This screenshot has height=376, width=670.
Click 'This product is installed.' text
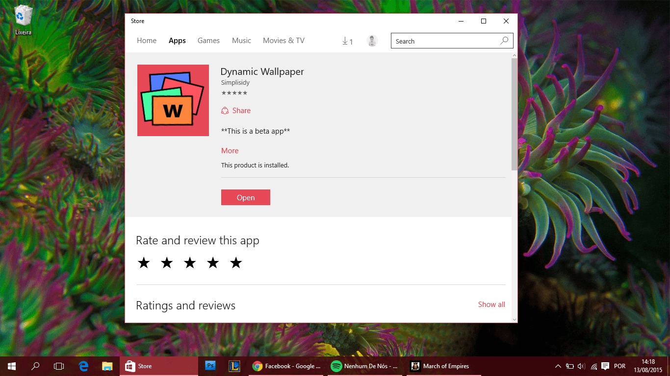click(255, 165)
